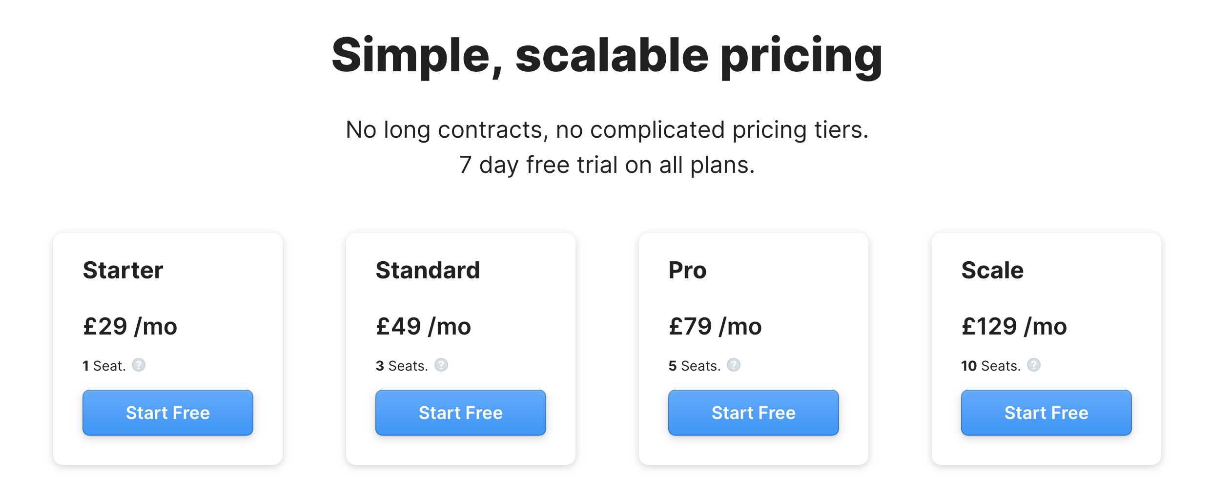Click the No long contracts subtitle line

(x=607, y=130)
